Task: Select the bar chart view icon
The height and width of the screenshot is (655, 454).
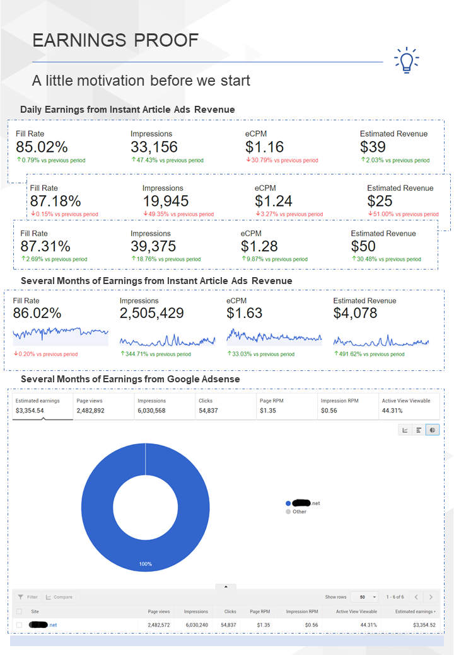Action: [419, 430]
